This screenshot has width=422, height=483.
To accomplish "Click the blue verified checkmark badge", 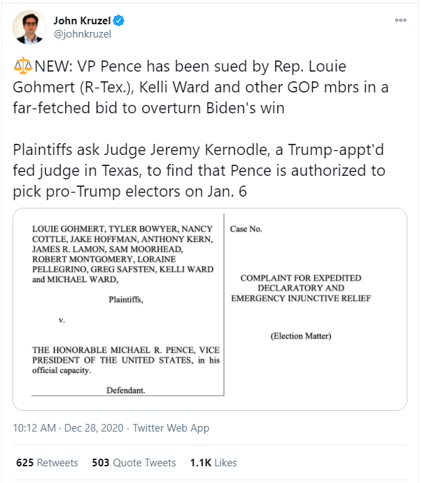I will click(x=119, y=21).
